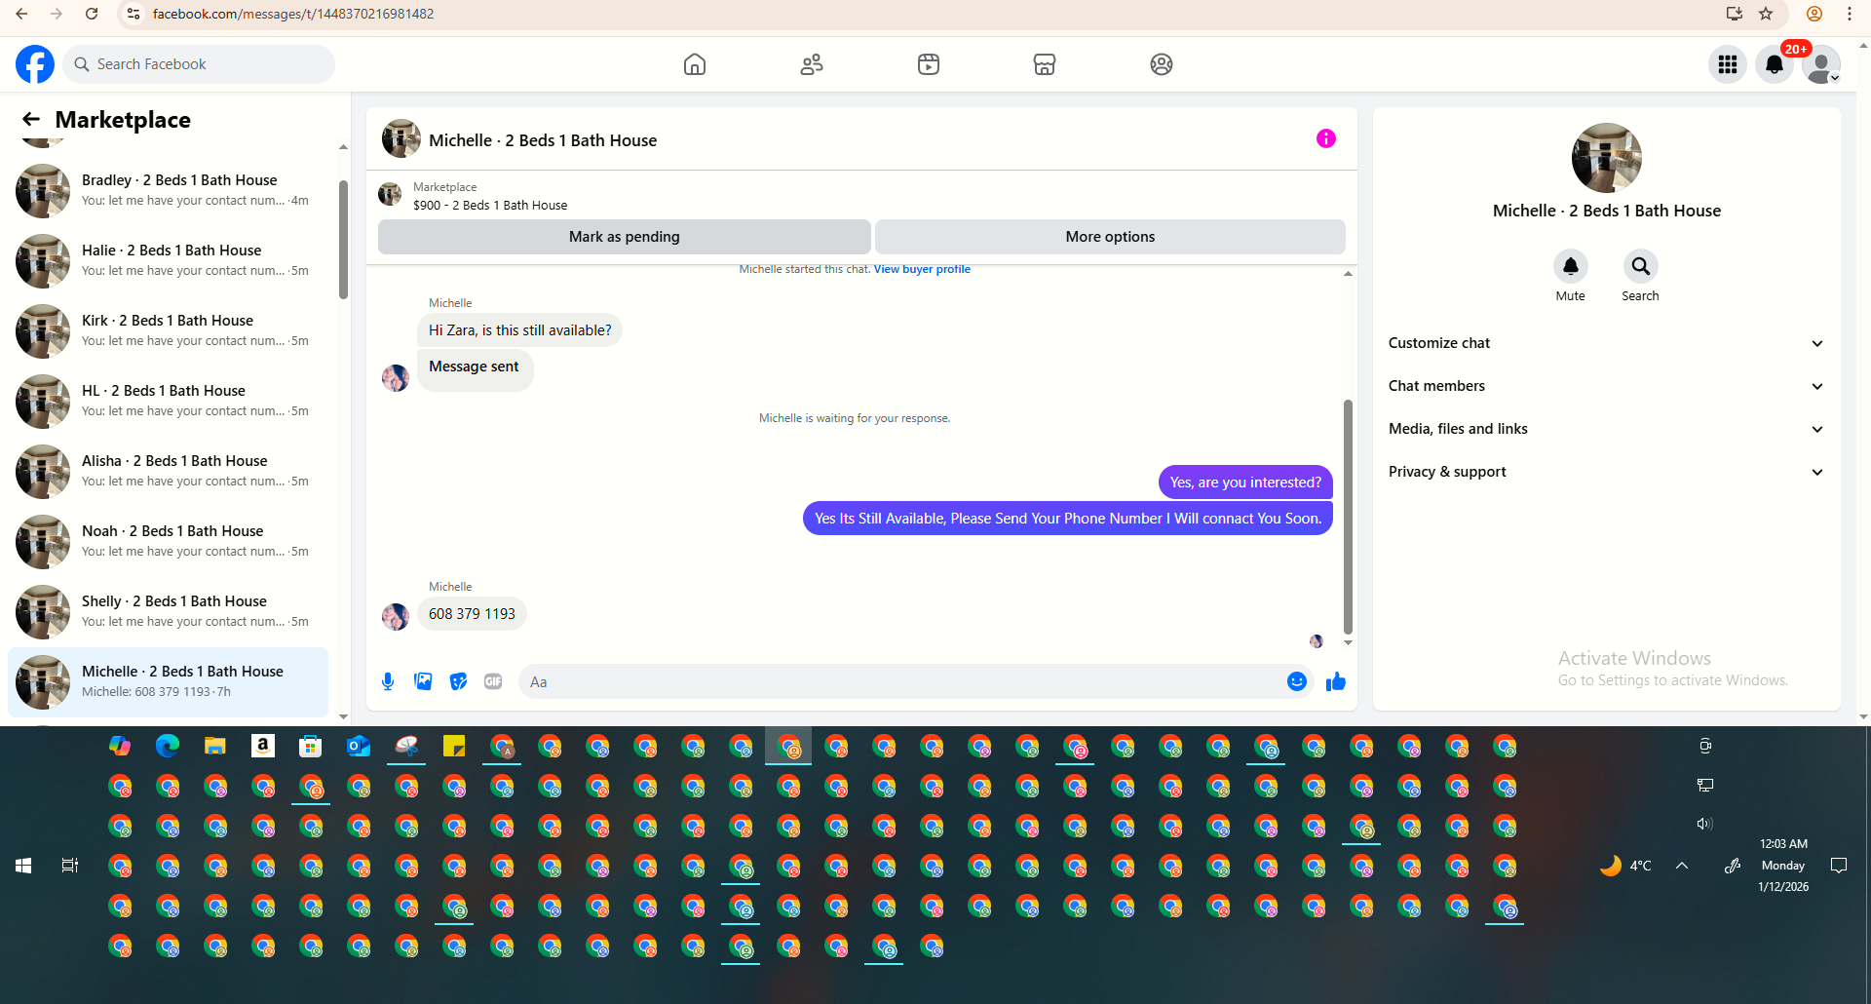Open the GIF picker
This screenshot has width=1871, height=1004.
coord(493,681)
